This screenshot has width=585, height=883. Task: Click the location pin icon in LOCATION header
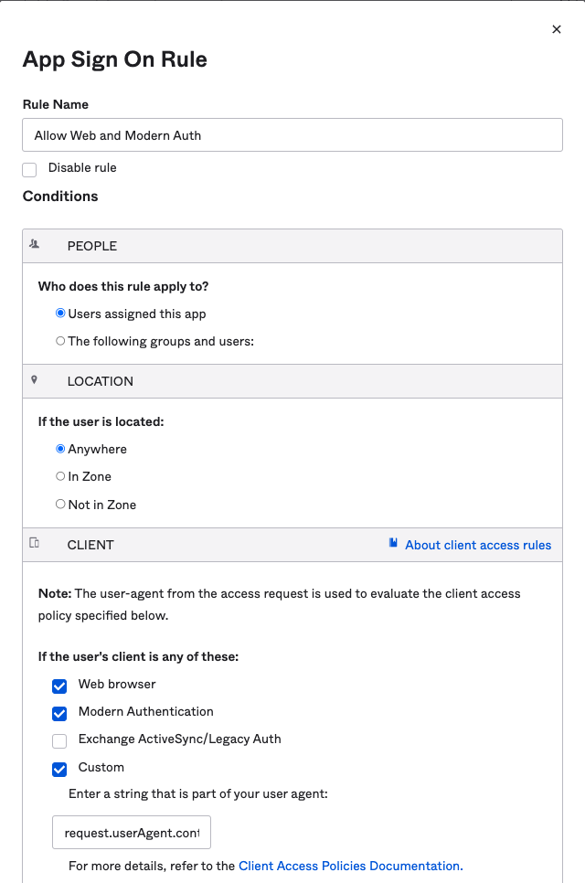[x=35, y=379]
